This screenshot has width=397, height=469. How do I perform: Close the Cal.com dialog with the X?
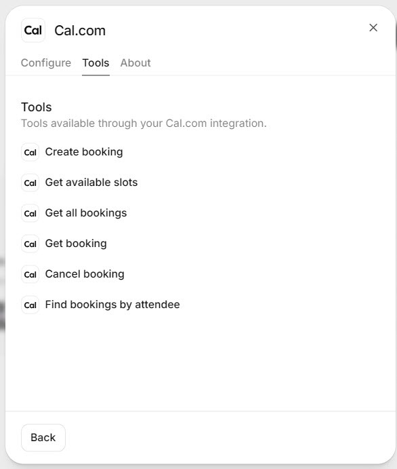(x=373, y=28)
